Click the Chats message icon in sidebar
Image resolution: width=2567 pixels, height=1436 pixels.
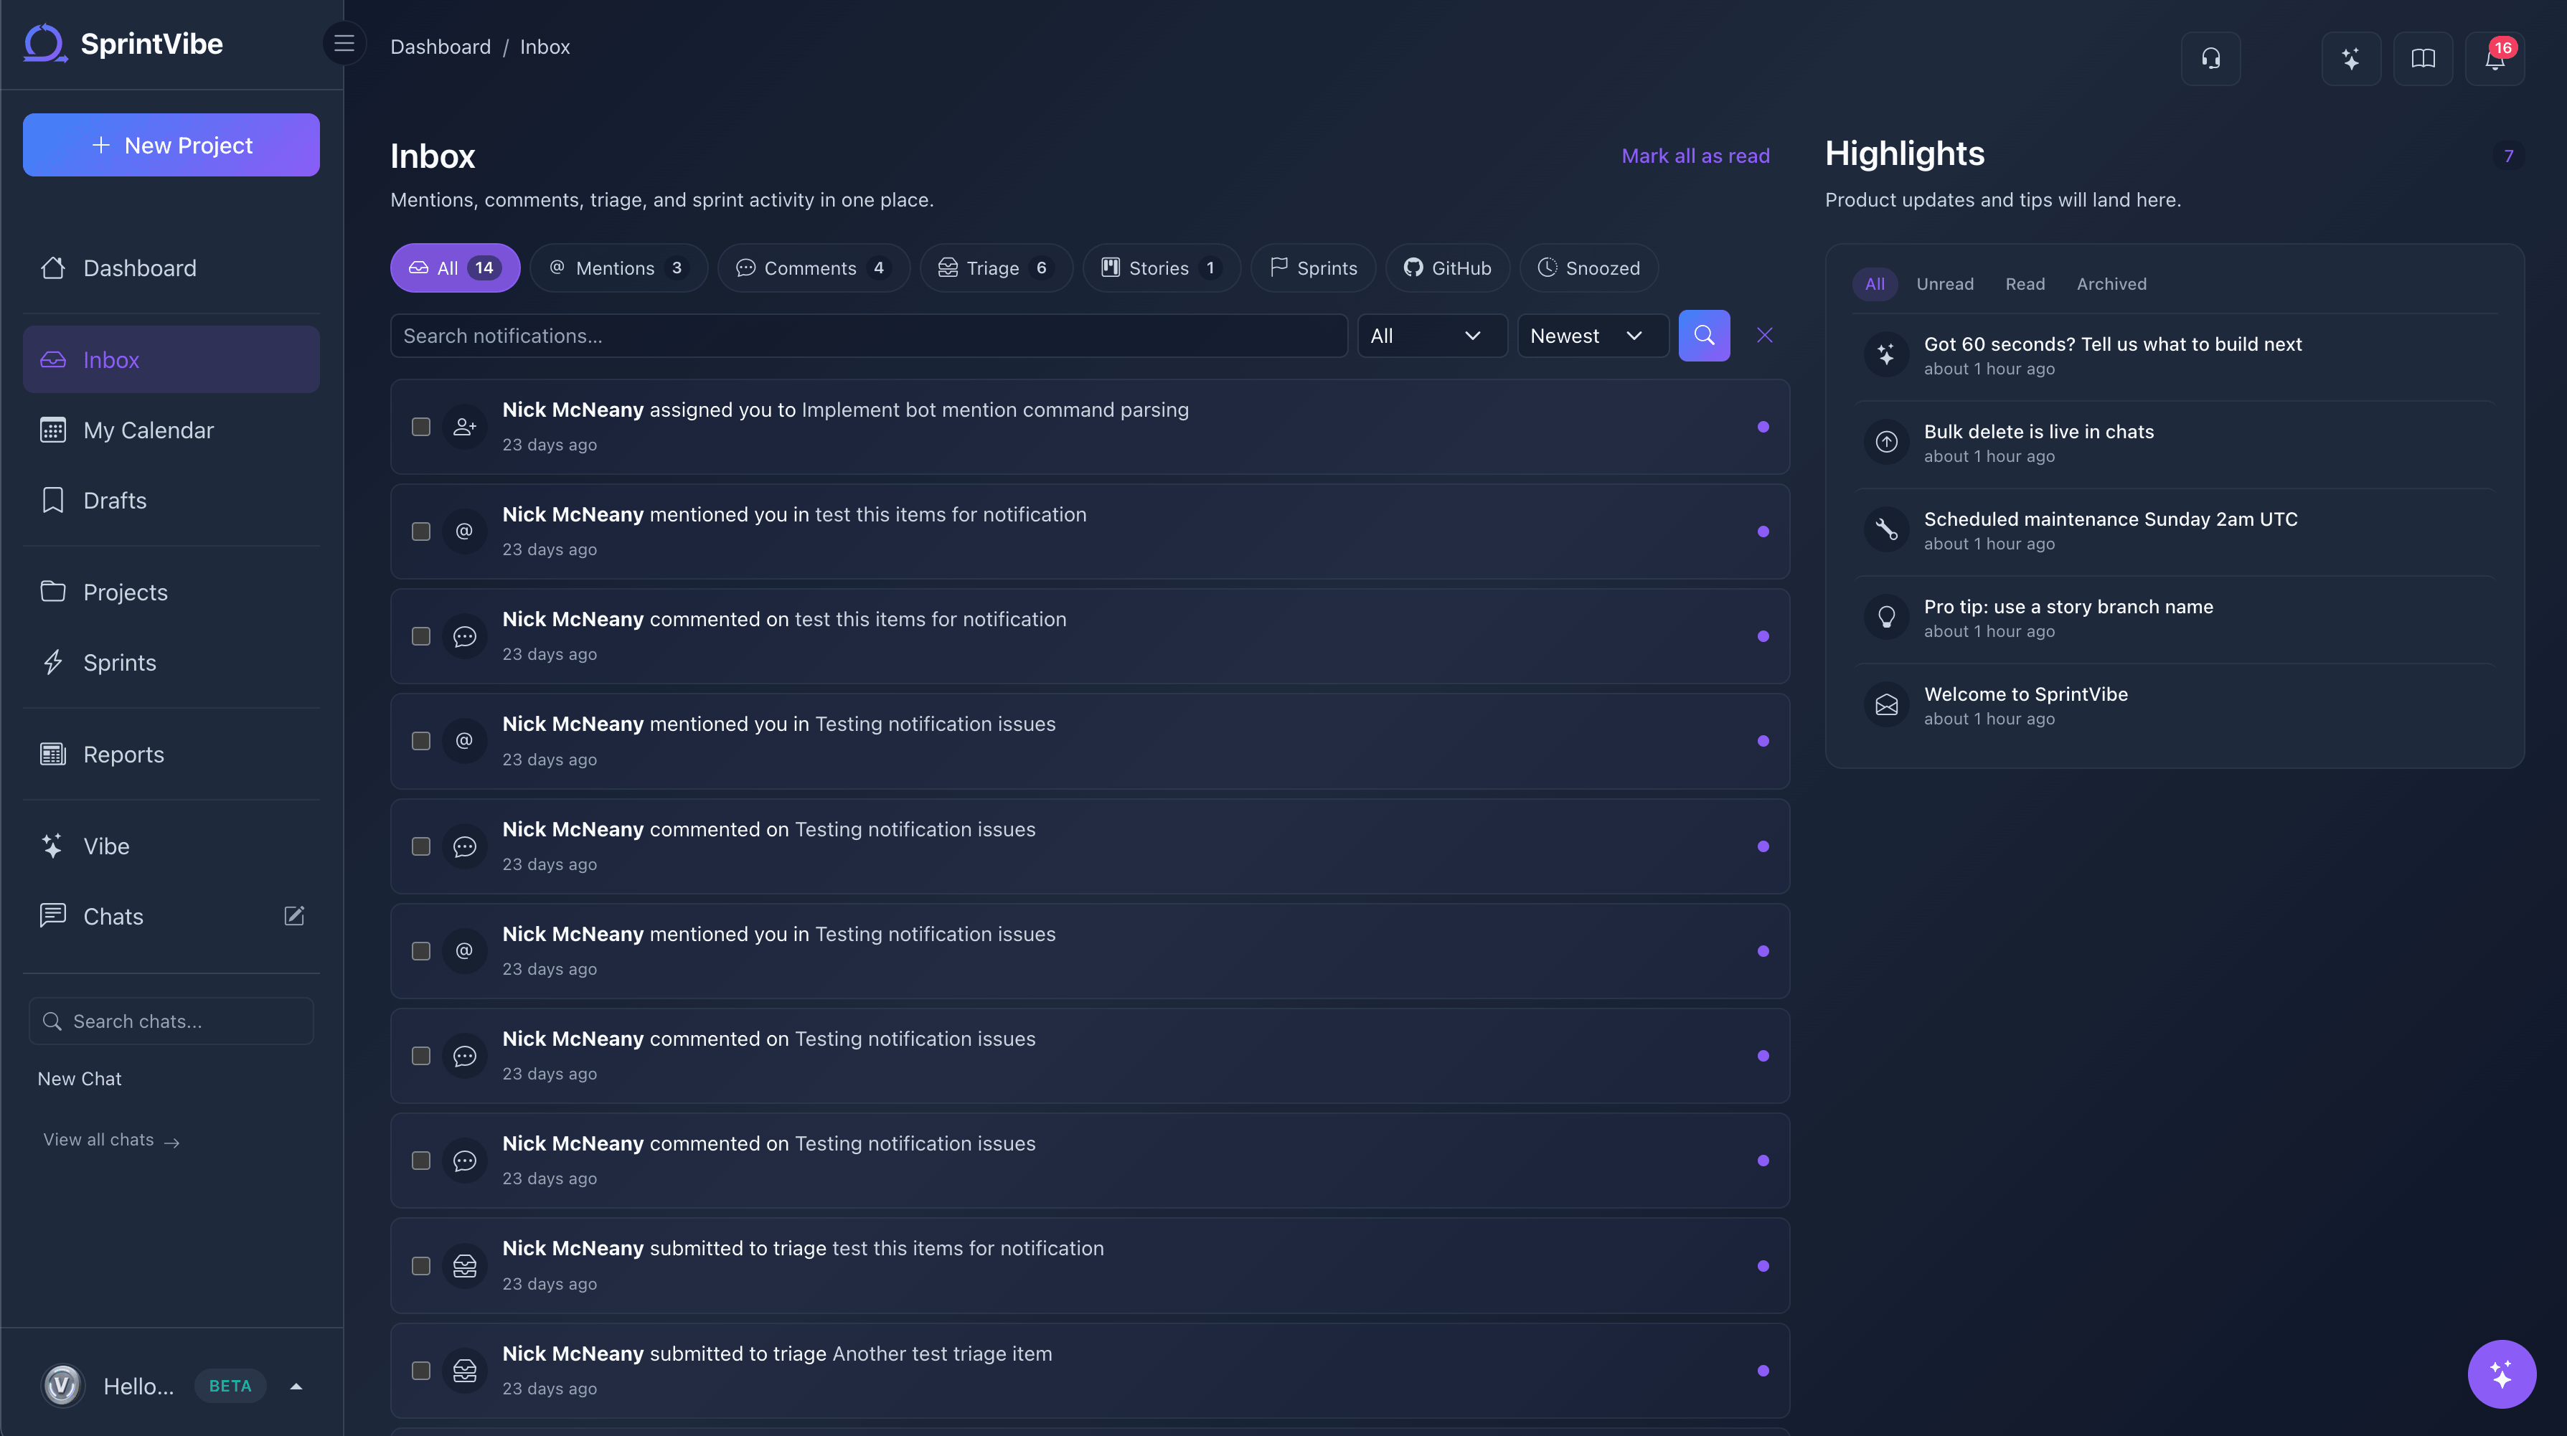(53, 916)
